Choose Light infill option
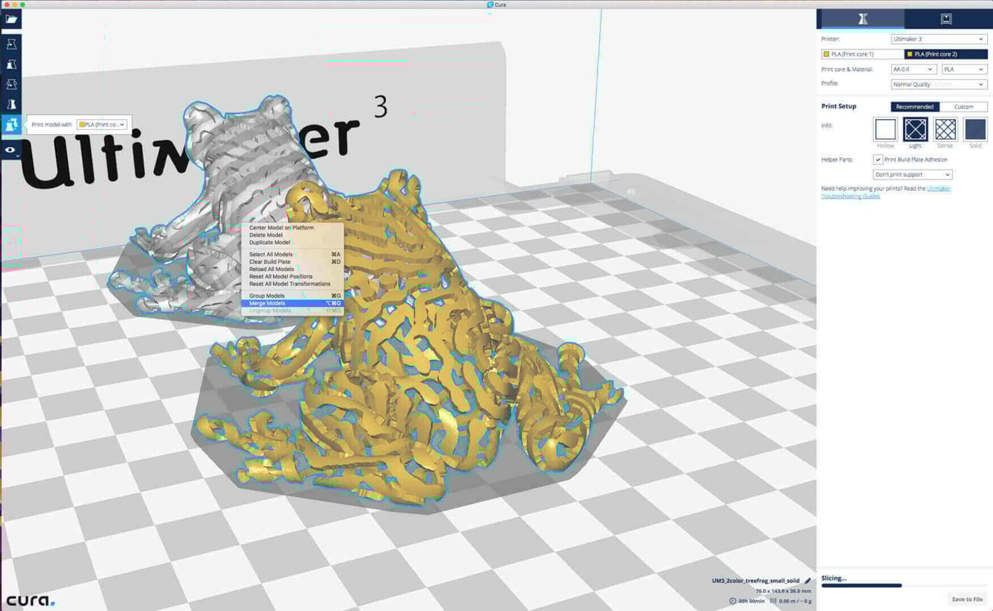Viewport: 993px width, 611px height. tap(915, 129)
